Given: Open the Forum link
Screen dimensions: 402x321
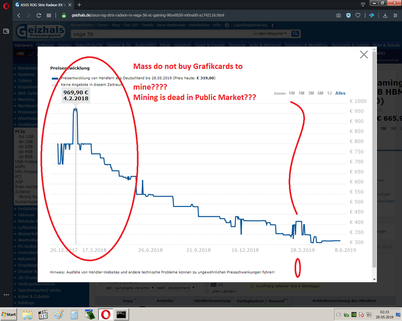Looking at the screenshot, I should pyautogui.click(x=103, y=25).
